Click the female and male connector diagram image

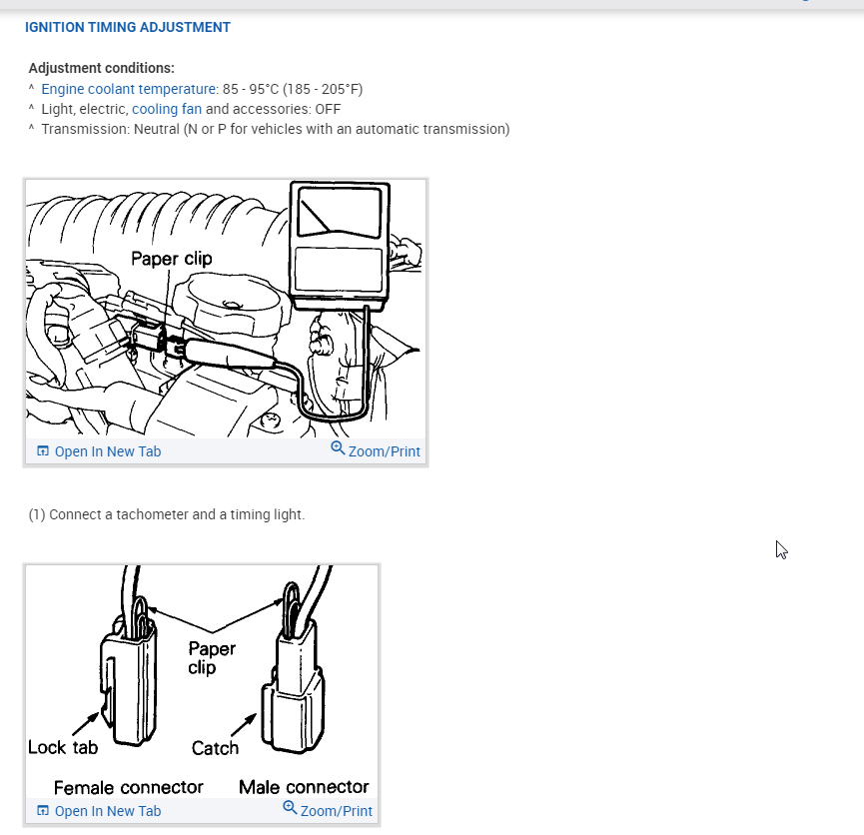click(x=202, y=682)
